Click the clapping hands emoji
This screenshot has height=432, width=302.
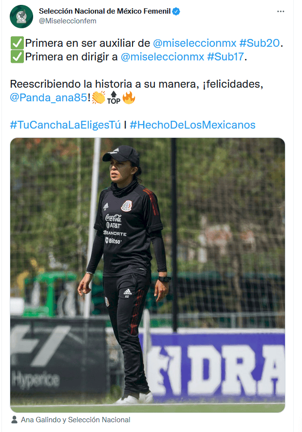(99, 97)
